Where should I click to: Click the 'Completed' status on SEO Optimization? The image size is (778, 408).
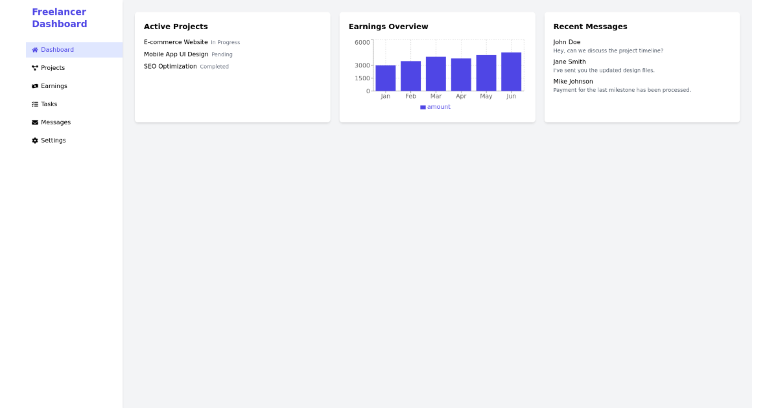point(214,66)
